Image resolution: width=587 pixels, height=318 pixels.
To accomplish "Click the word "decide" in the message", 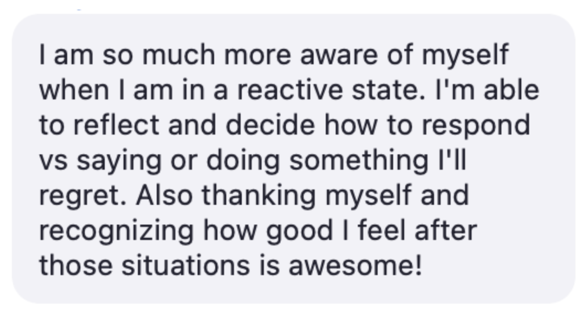I will [x=270, y=125].
